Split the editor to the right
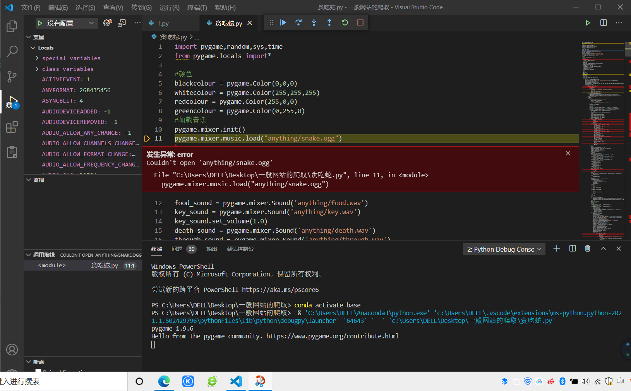 click(x=603, y=23)
